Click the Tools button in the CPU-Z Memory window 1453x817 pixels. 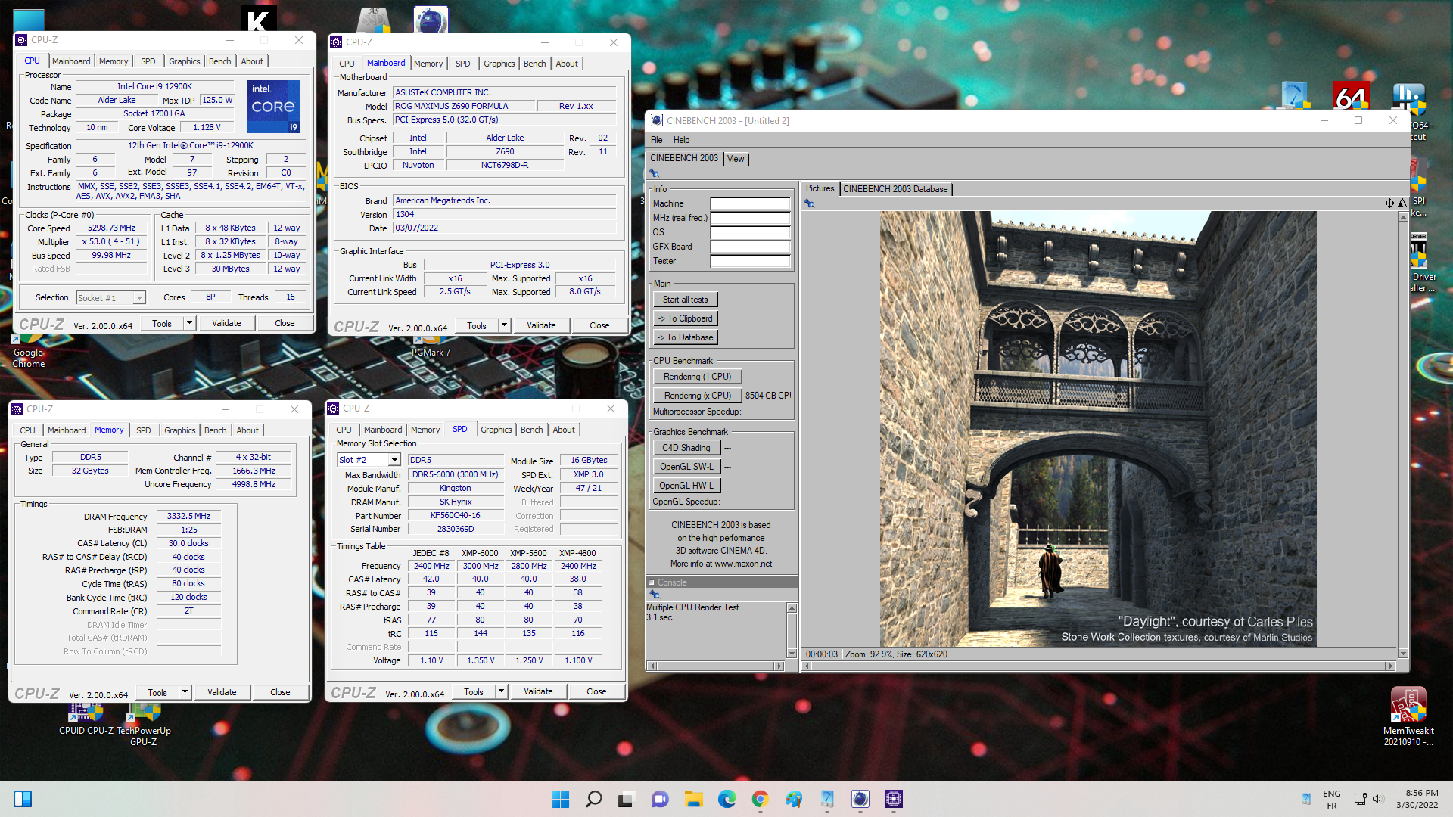point(157,692)
